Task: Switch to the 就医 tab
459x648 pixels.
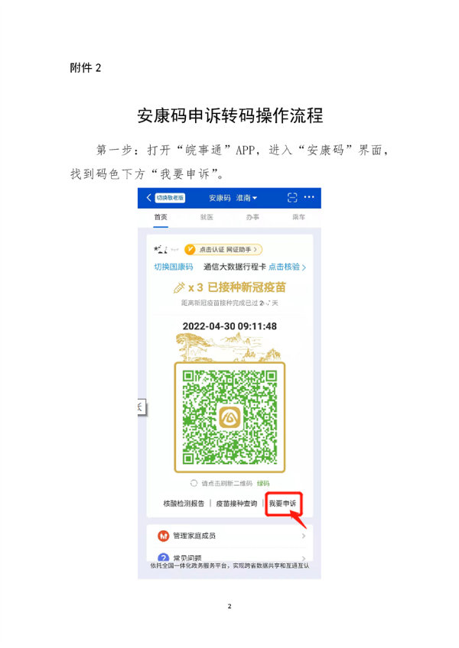Action: [x=207, y=217]
